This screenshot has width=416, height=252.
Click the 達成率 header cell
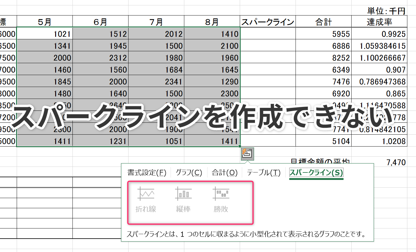coord(379,21)
